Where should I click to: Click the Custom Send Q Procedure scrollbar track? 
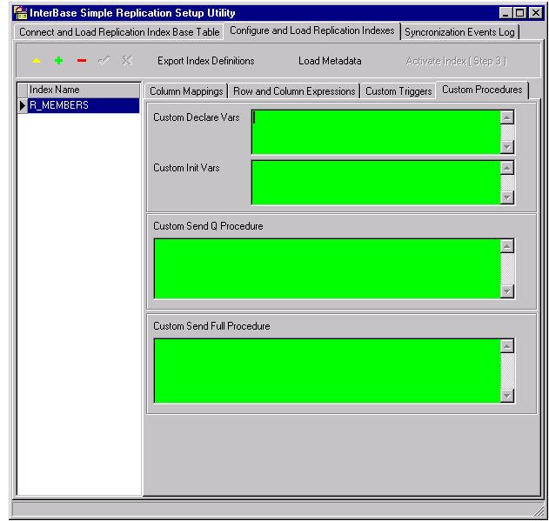[x=507, y=269]
